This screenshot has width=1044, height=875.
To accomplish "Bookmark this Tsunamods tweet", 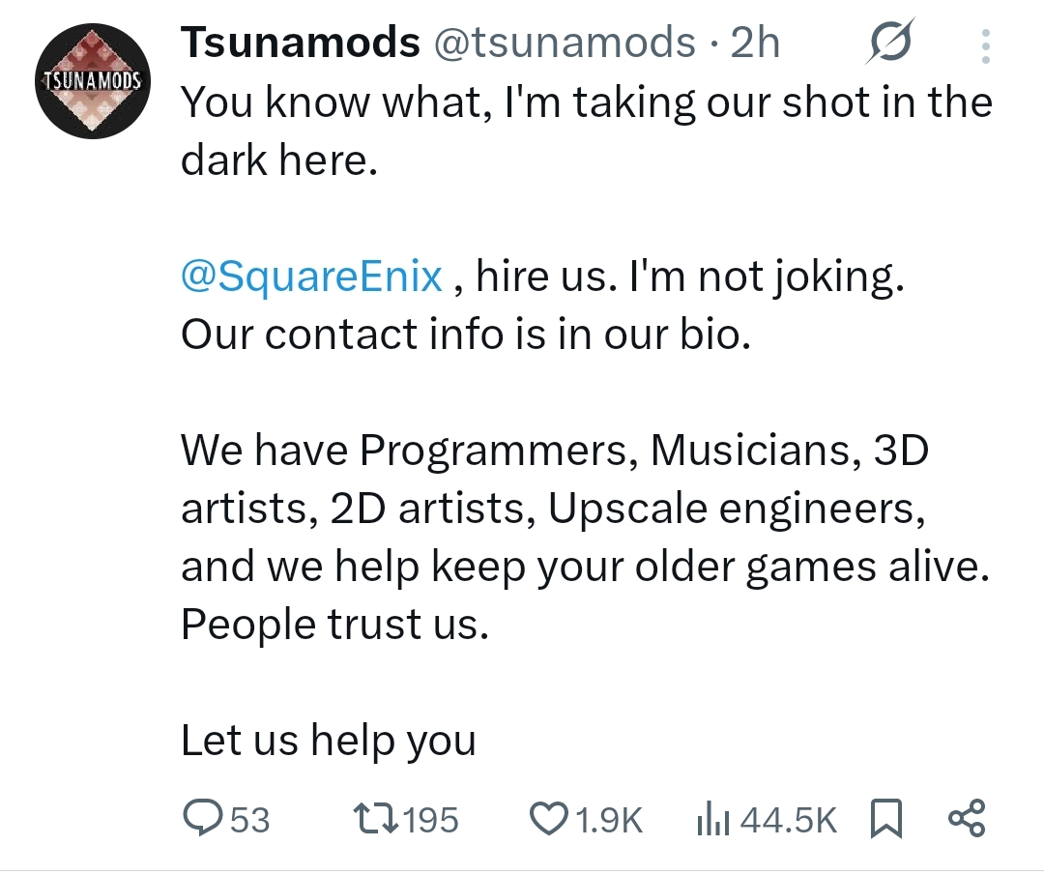I will (885, 820).
